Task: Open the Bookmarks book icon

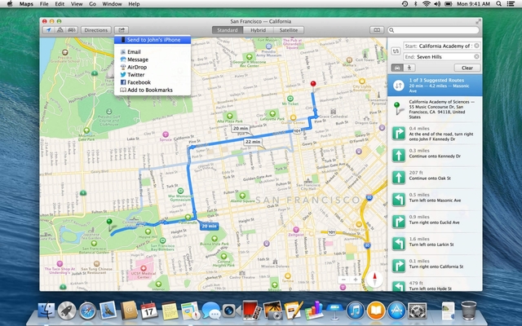Action: pyautogui.click(x=376, y=30)
